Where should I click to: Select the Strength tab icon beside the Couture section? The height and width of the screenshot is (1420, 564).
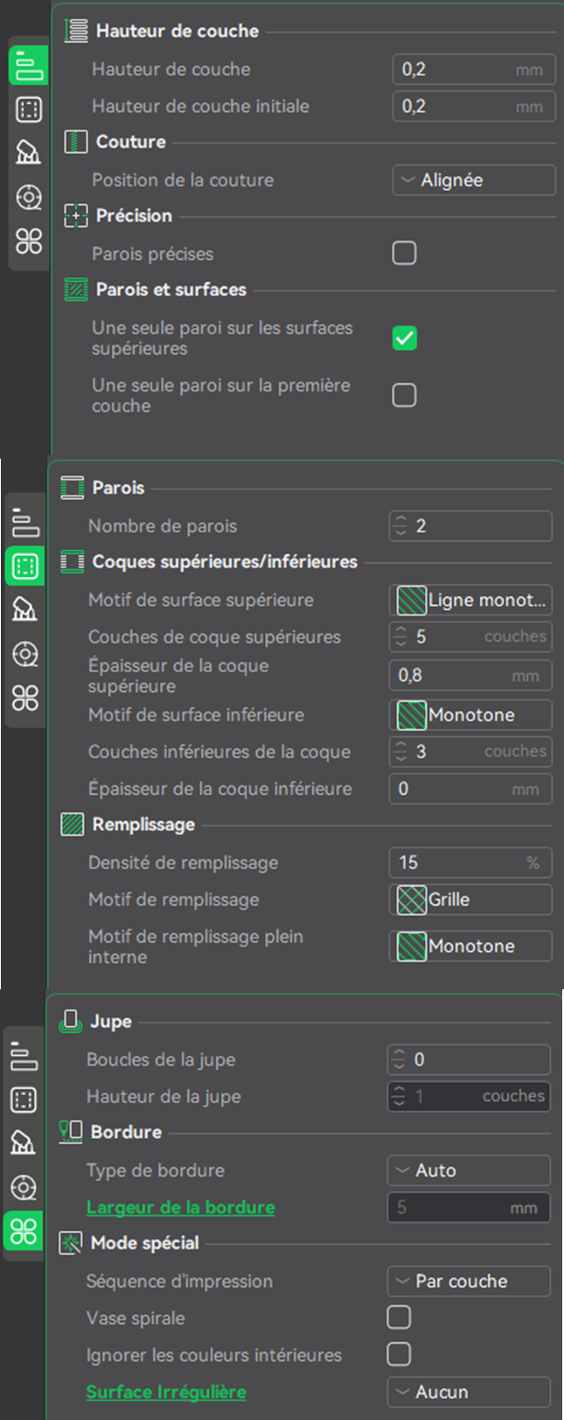point(28,109)
